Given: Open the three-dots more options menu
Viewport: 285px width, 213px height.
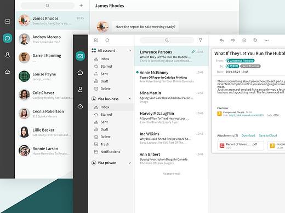Looking at the screenshot, I should 266,40.
